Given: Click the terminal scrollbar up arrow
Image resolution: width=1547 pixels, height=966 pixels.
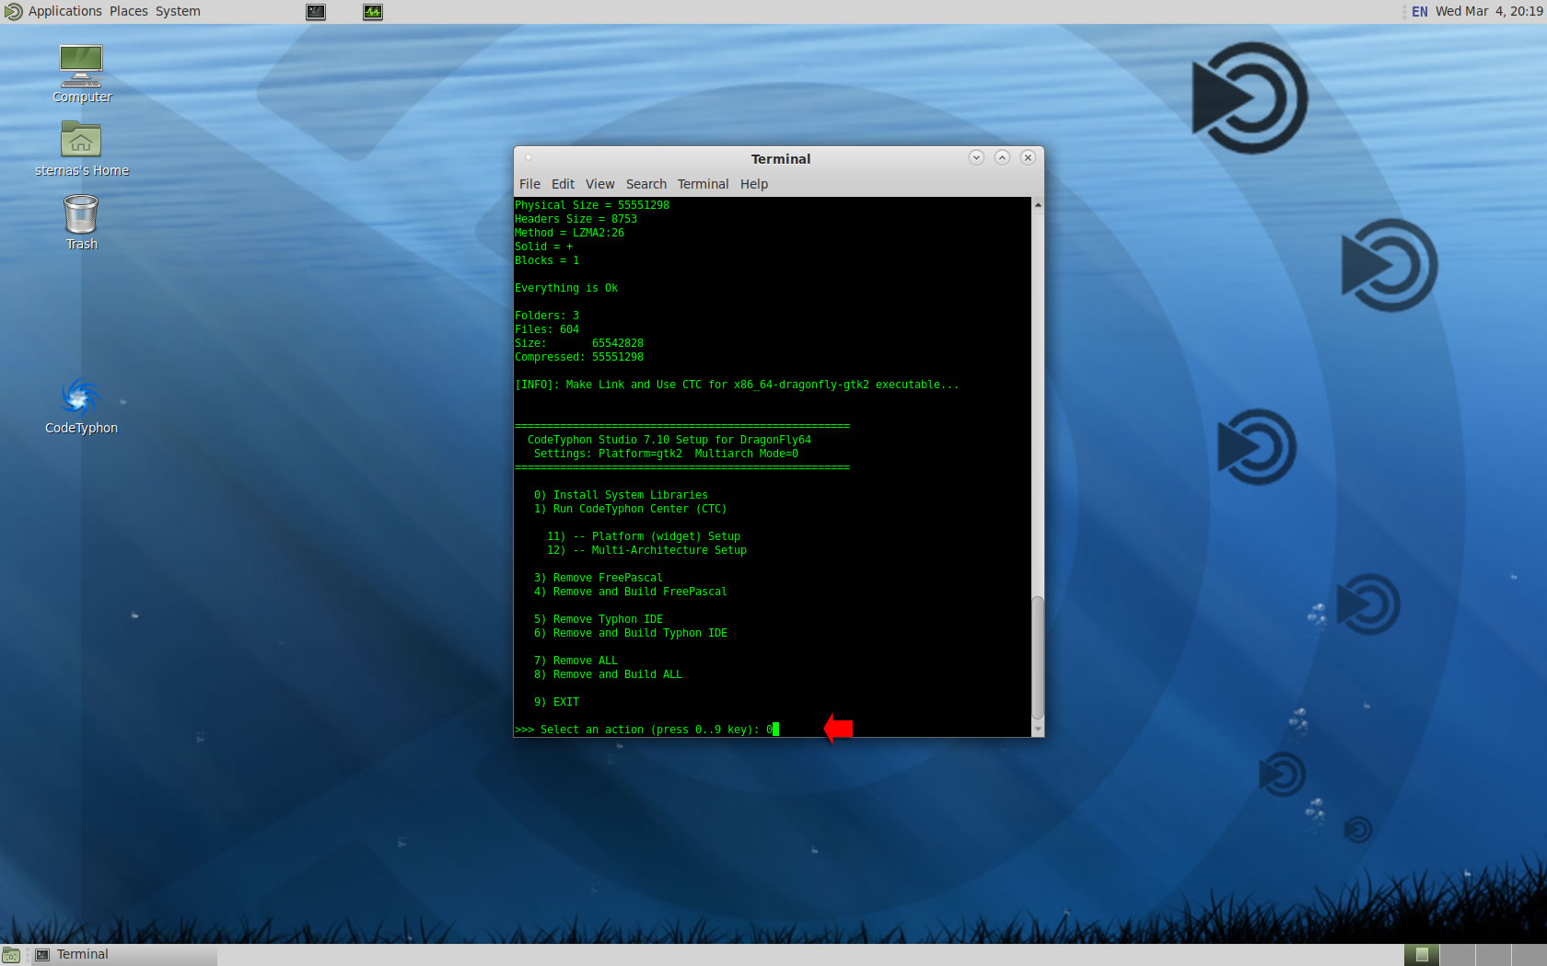Looking at the screenshot, I should point(1038,204).
